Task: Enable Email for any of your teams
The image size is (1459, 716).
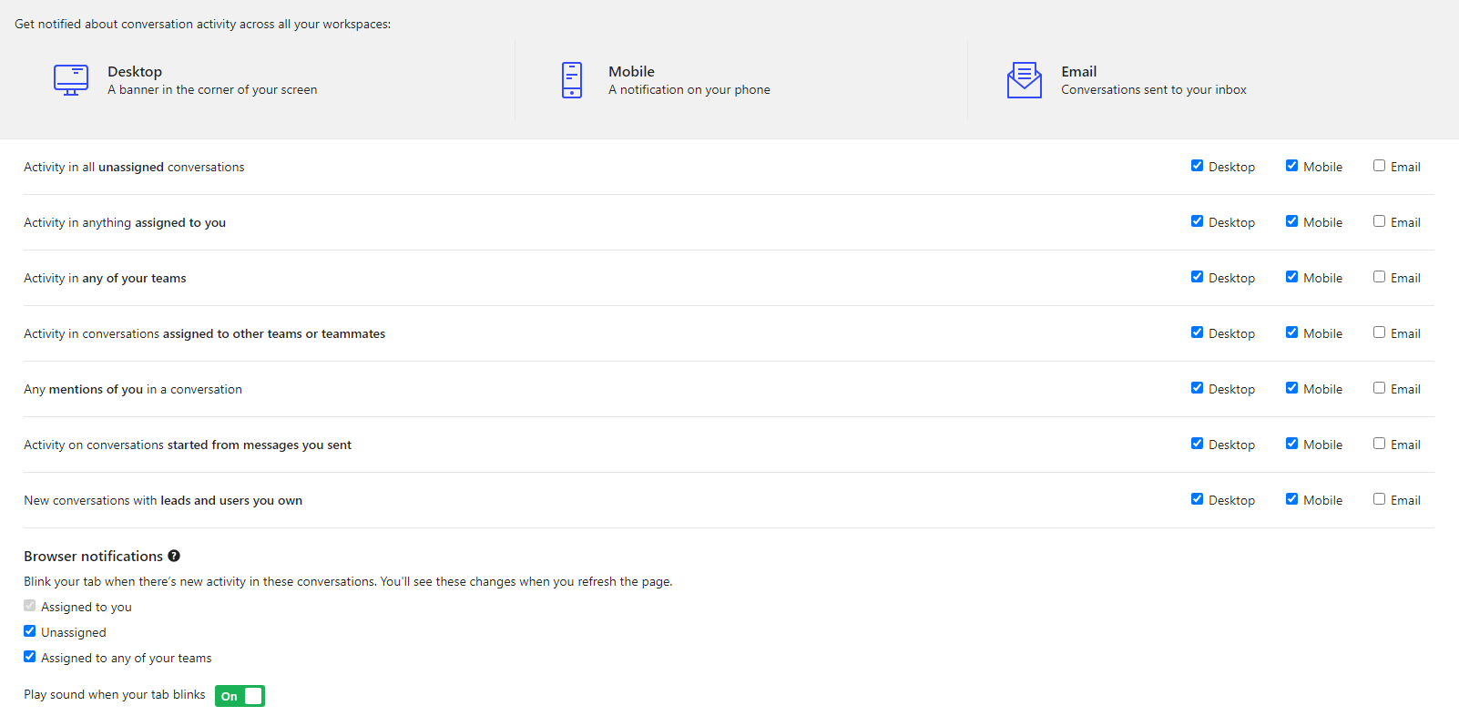Action: coord(1379,277)
